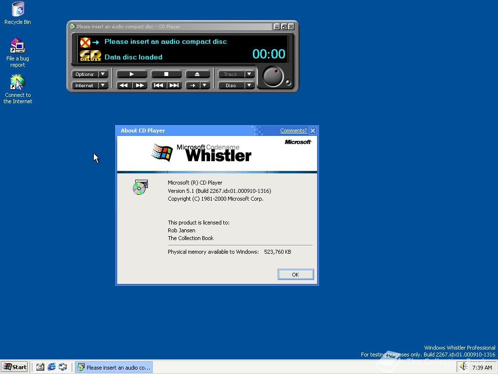Eject the disc from CD Player
Viewport: 498px width, 374px height.
point(197,74)
